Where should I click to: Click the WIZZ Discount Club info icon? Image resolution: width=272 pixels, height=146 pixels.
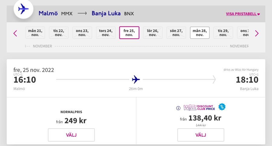(x=178, y=108)
